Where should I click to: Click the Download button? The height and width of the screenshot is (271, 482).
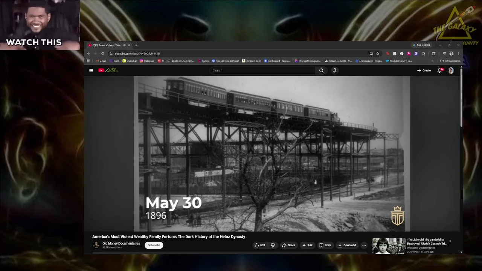(347, 245)
